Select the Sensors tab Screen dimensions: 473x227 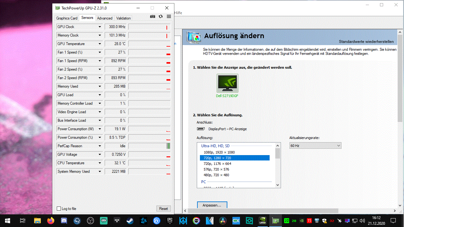[87, 18]
